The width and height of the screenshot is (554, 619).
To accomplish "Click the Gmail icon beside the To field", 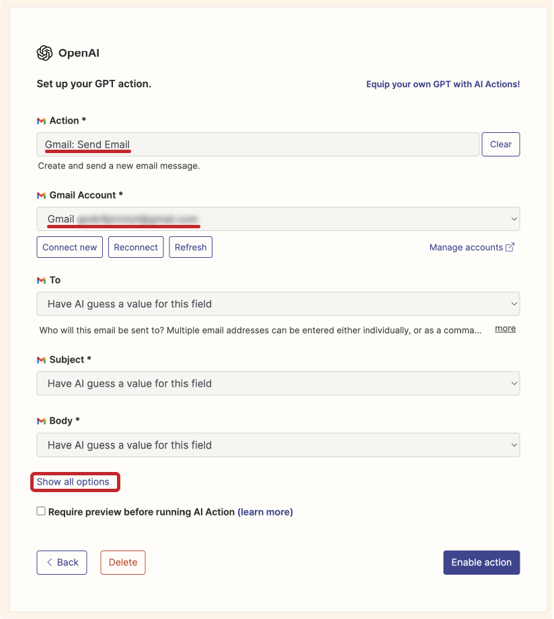I will pyautogui.click(x=41, y=280).
